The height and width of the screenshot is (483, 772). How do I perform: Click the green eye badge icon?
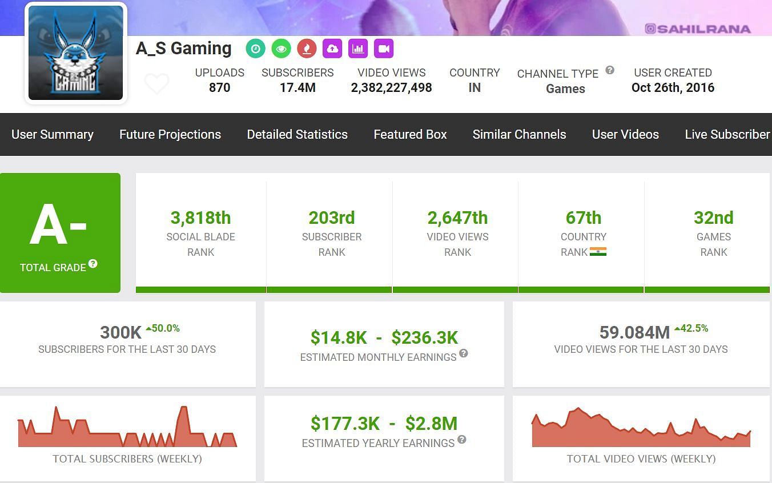[x=281, y=49]
